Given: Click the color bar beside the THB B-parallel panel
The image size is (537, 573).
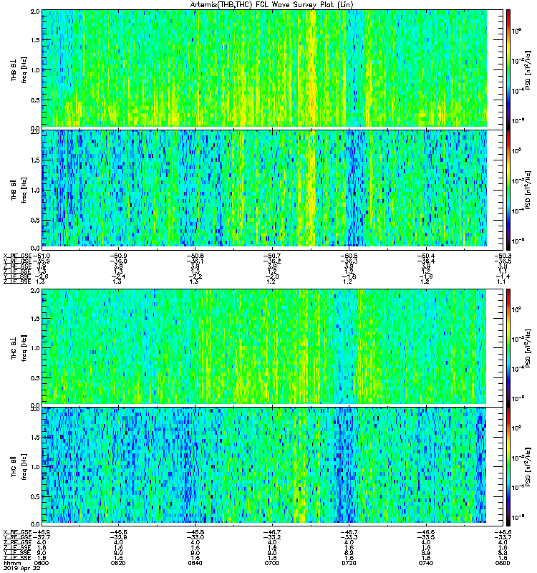Looking at the screenshot, I should (x=508, y=190).
